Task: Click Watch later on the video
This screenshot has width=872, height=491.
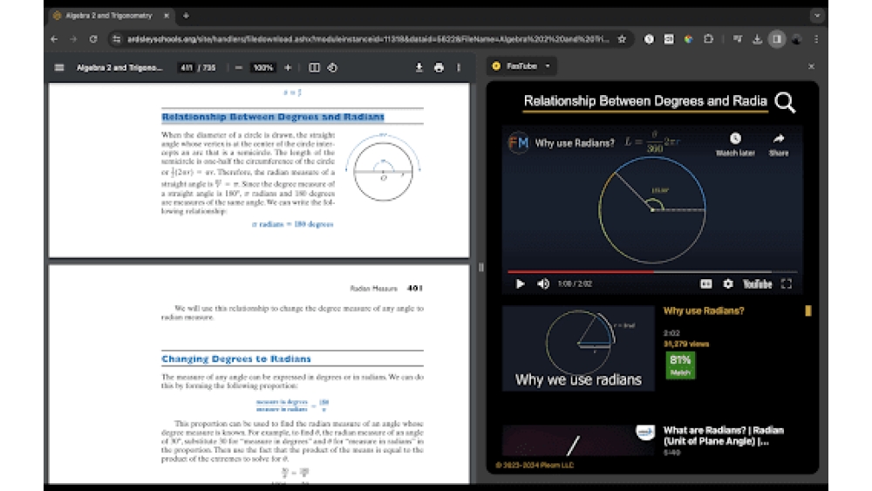Action: [x=735, y=144]
